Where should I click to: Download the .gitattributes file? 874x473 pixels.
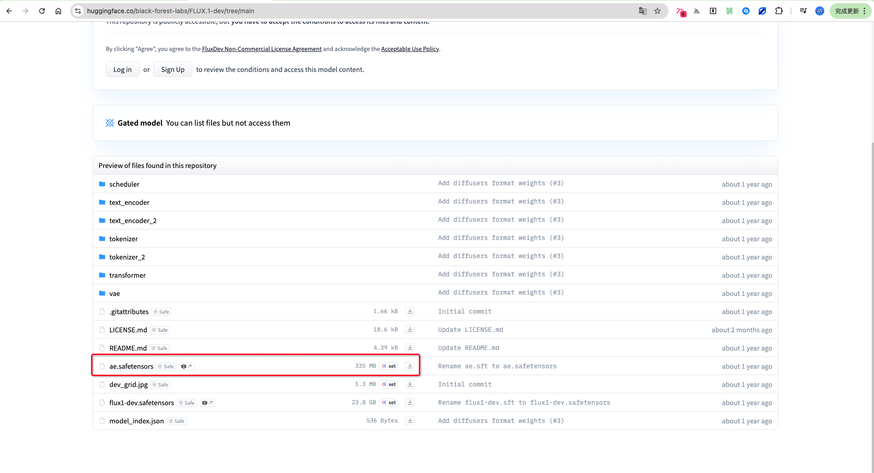pyautogui.click(x=410, y=311)
